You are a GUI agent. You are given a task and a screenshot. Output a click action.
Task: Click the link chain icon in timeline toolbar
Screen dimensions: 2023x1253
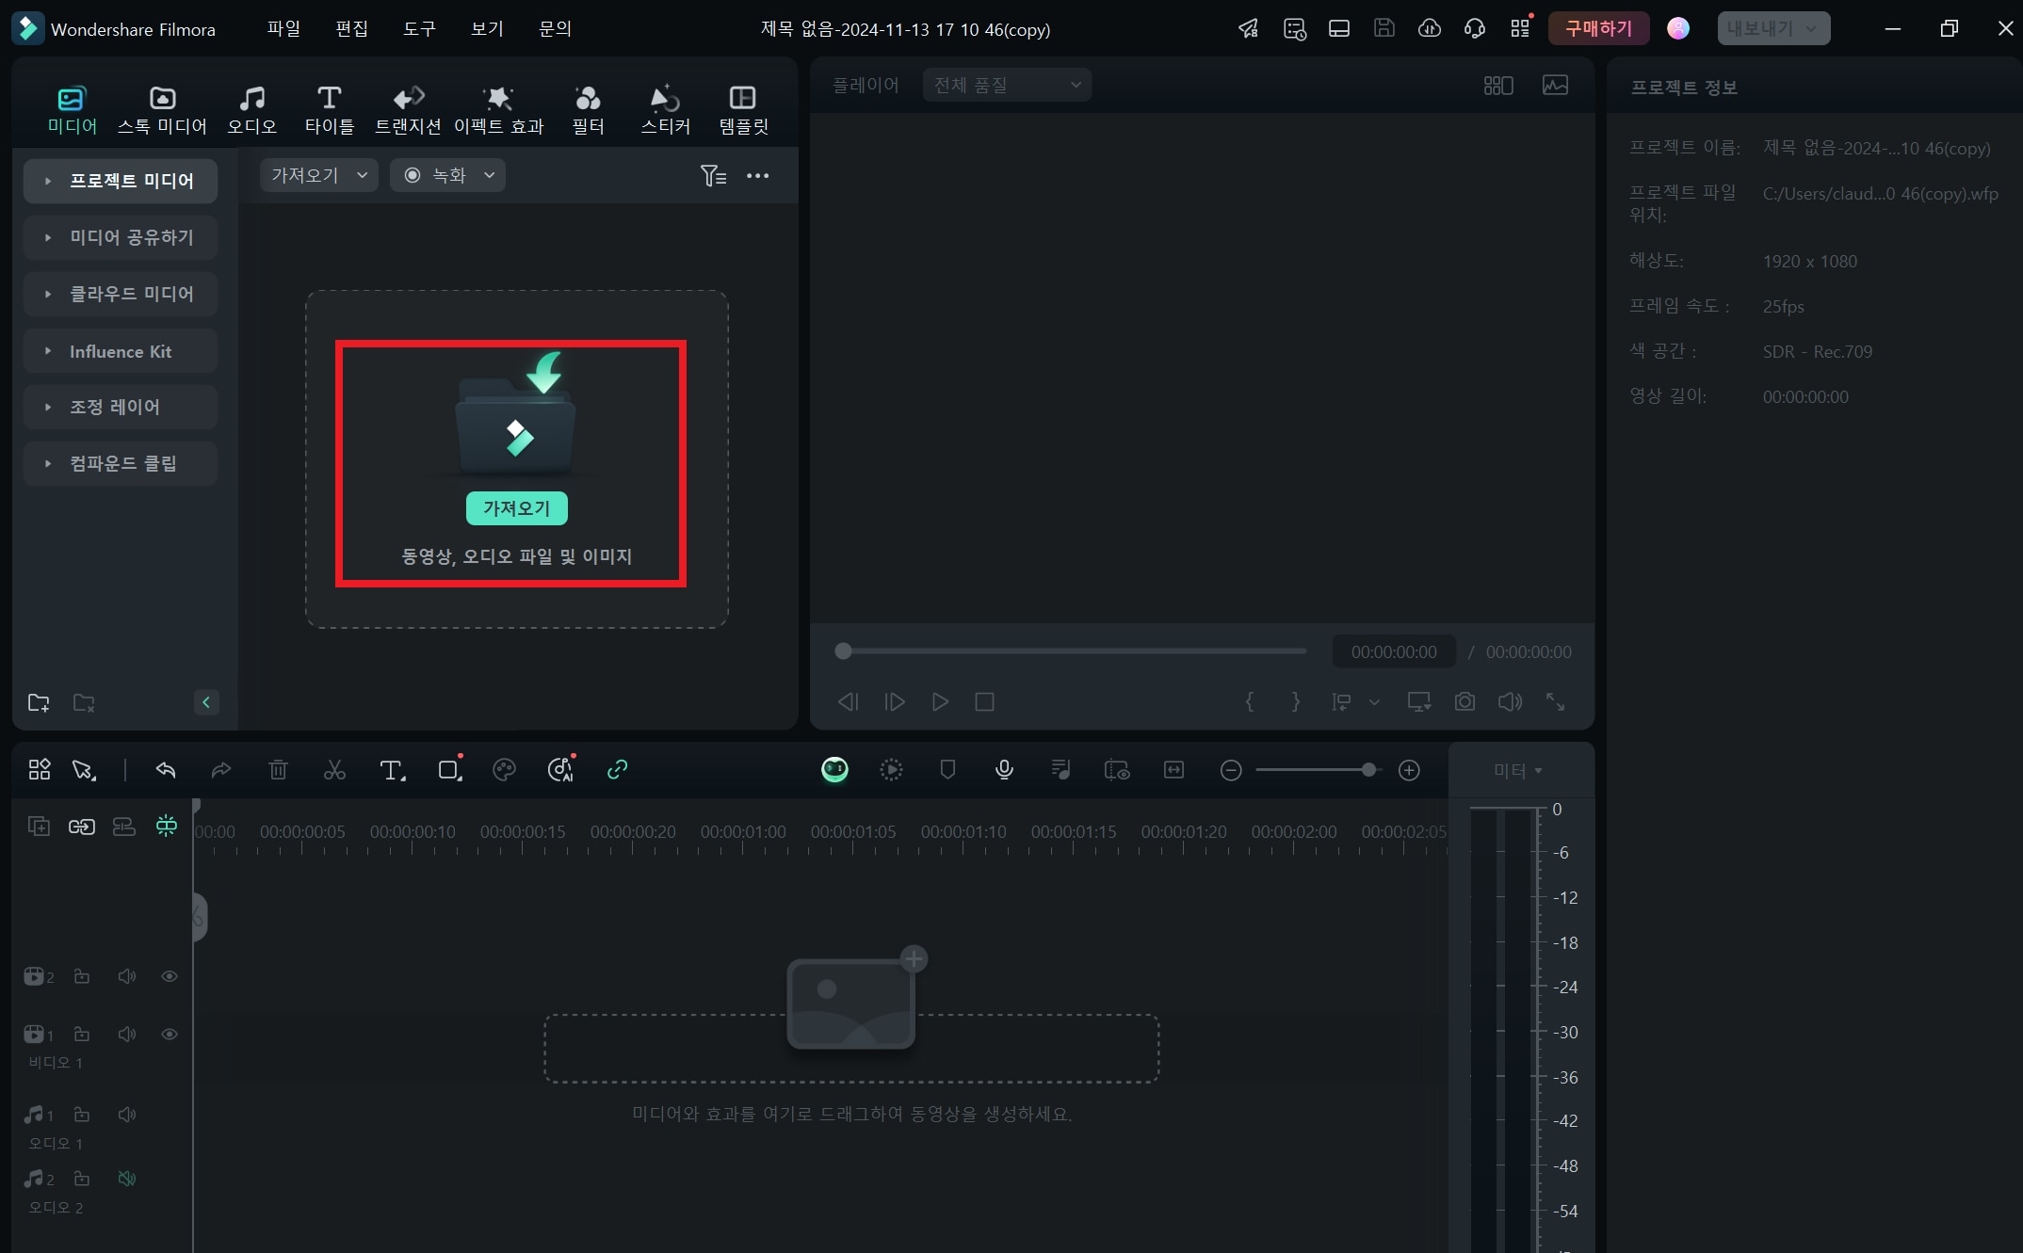618,770
